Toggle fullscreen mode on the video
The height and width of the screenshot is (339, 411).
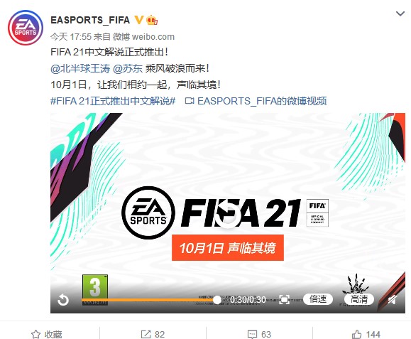(x=284, y=299)
